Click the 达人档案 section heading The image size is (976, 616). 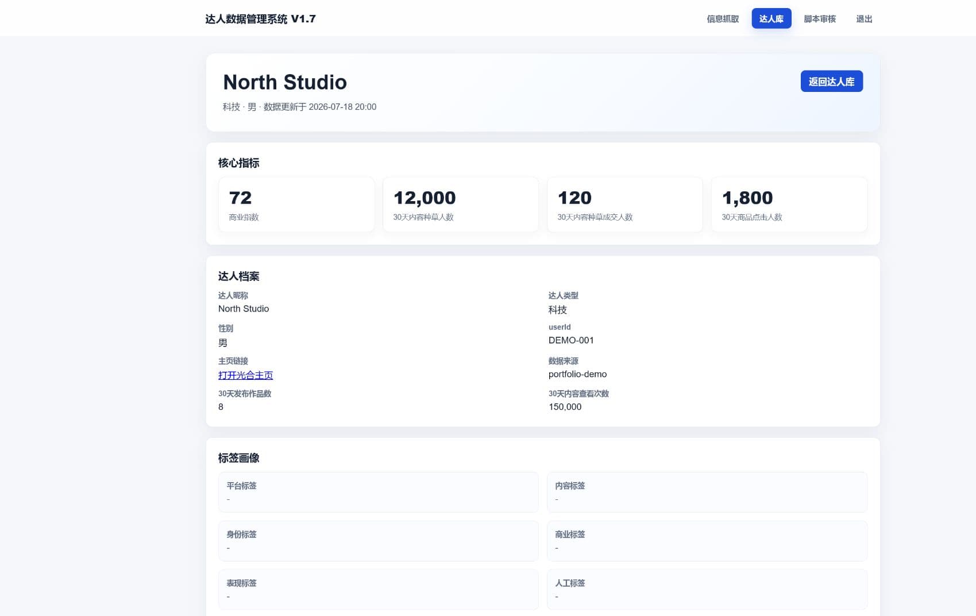[x=238, y=276]
